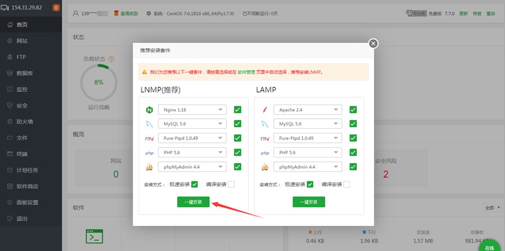
Task: Click the 修复 link in header
Action: 477,13
